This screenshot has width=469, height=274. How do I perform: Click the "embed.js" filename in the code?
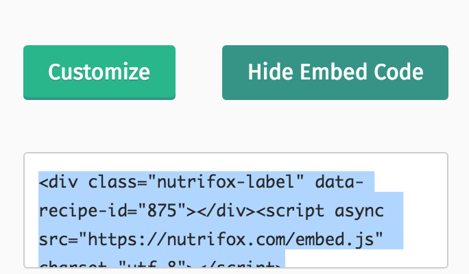pyautogui.click(x=335, y=239)
